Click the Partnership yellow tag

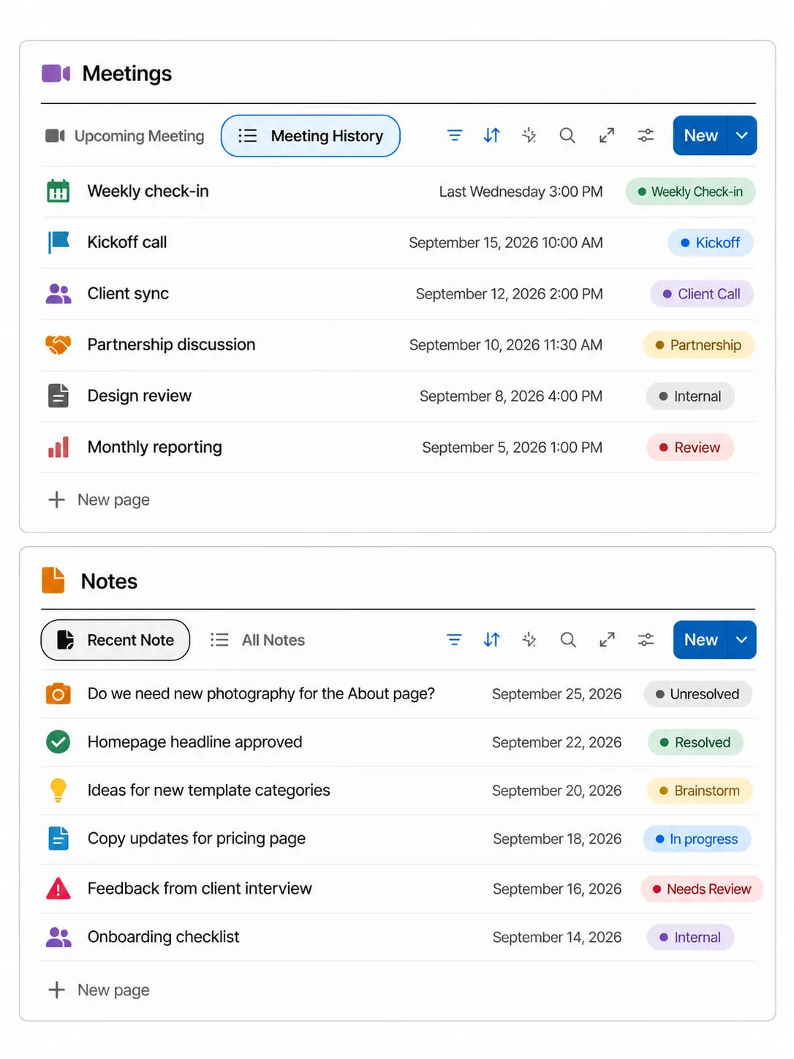click(x=698, y=345)
